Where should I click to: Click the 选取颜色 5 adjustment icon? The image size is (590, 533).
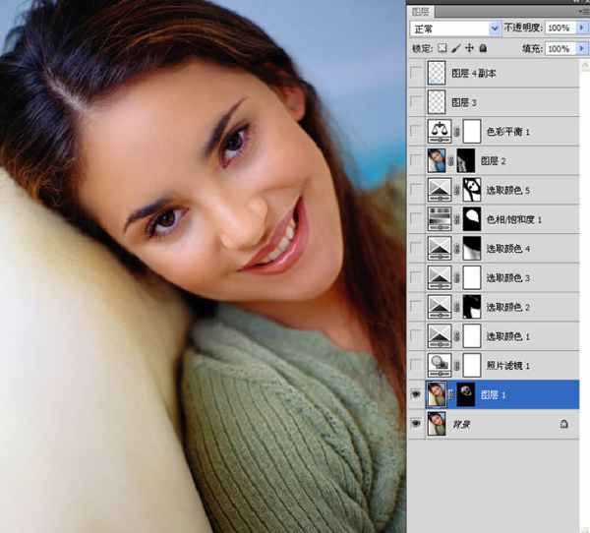point(440,190)
